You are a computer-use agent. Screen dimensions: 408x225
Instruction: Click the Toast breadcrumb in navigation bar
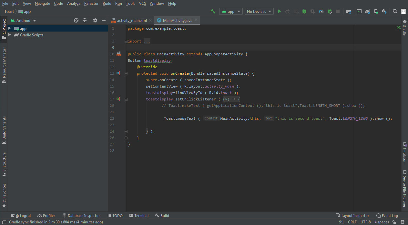[9, 11]
